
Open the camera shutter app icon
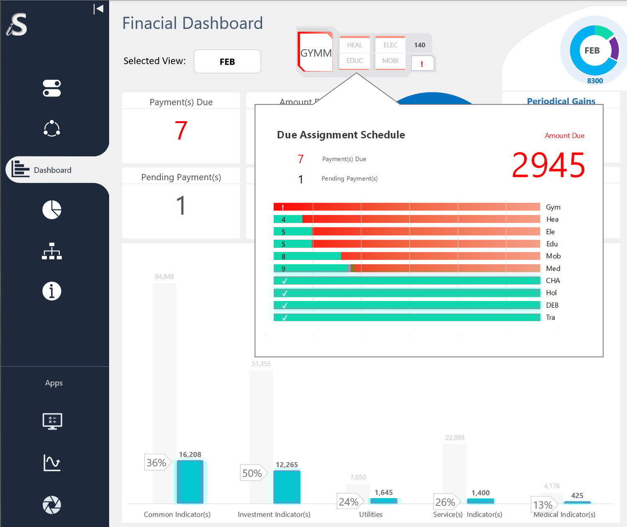(52, 505)
